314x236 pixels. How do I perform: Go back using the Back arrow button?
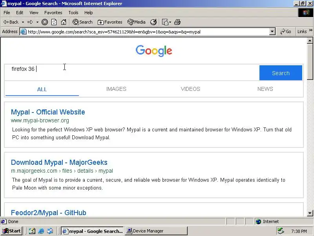point(11,22)
